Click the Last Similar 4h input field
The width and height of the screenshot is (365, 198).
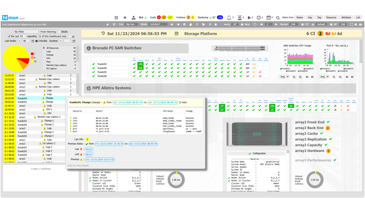pos(26,41)
